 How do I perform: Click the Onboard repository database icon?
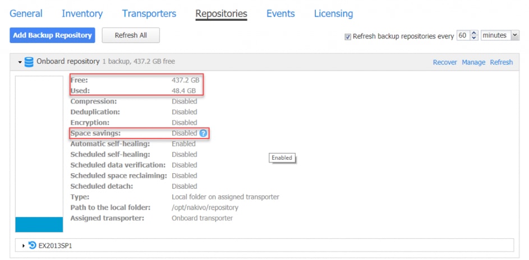coord(29,62)
